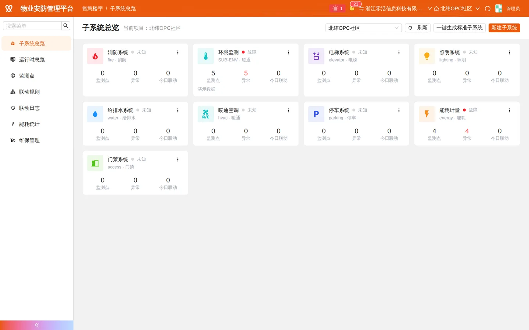Select 子系统总览 in the sidebar menu
The width and height of the screenshot is (529, 330).
point(36,43)
